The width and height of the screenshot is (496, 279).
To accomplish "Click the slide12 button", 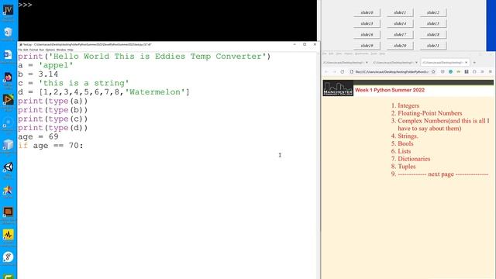I will coord(433,12).
